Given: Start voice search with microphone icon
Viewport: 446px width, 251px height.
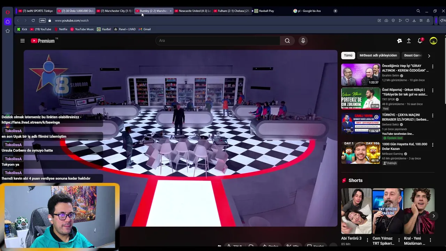Looking at the screenshot, I should tap(303, 41).
